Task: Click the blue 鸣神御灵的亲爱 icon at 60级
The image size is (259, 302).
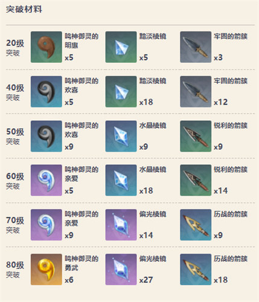Action: click(46, 180)
